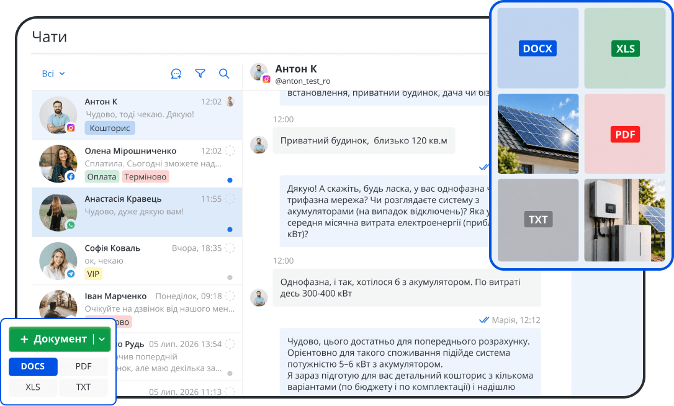Click the unread blue dot on Олена's chat

(230, 180)
